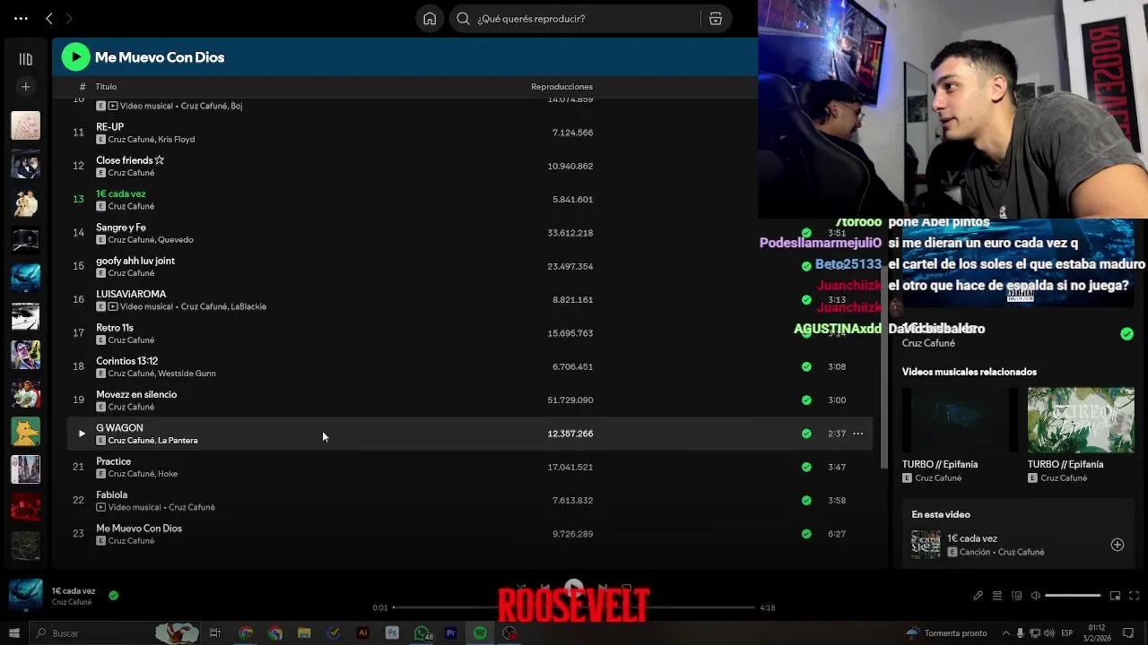Click the # column header
1148x645 pixels.
[83, 87]
